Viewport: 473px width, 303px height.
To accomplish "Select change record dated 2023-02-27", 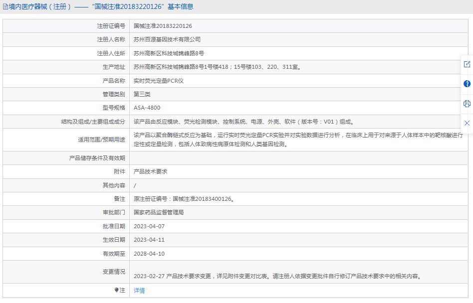I will pos(278,276).
